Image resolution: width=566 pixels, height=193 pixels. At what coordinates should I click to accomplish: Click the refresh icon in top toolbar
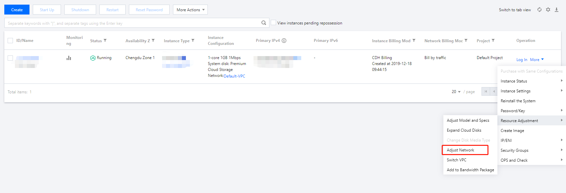coord(539,10)
